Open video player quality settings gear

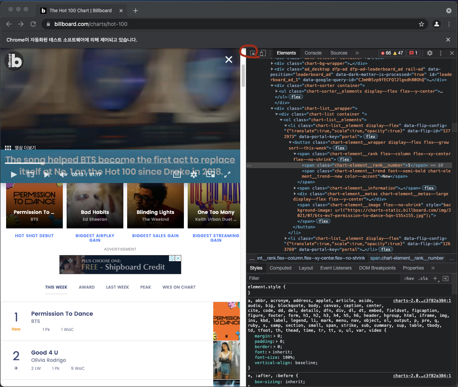[194, 175]
